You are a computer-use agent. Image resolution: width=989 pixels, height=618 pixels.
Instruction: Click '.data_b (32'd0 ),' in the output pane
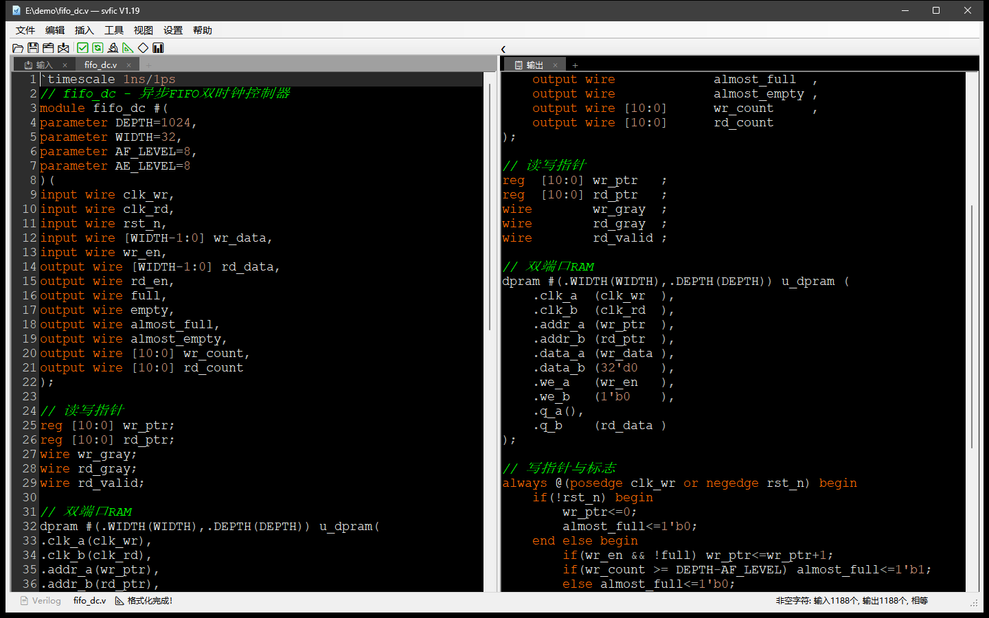click(x=604, y=368)
